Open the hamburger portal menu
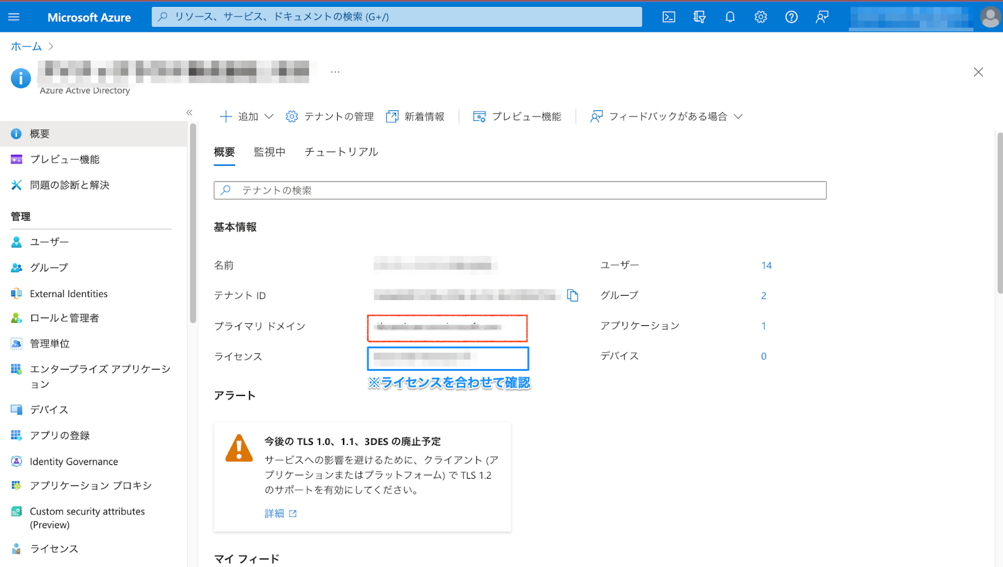The image size is (1003, 567). [14, 17]
